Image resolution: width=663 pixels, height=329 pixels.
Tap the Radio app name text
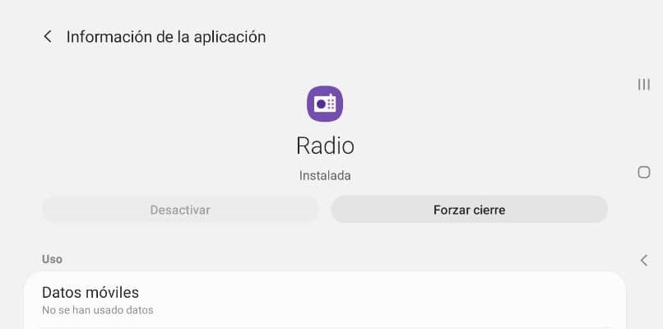pos(325,146)
